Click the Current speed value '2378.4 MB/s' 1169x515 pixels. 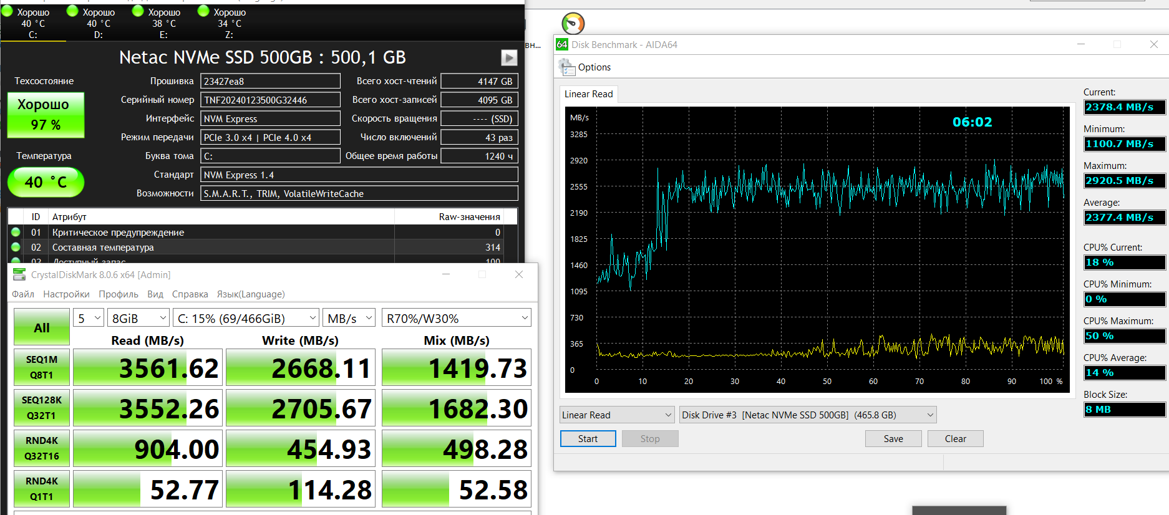[x=1124, y=107]
